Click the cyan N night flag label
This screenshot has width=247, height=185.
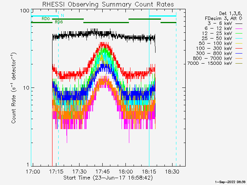pyautogui.click(x=63, y=15)
